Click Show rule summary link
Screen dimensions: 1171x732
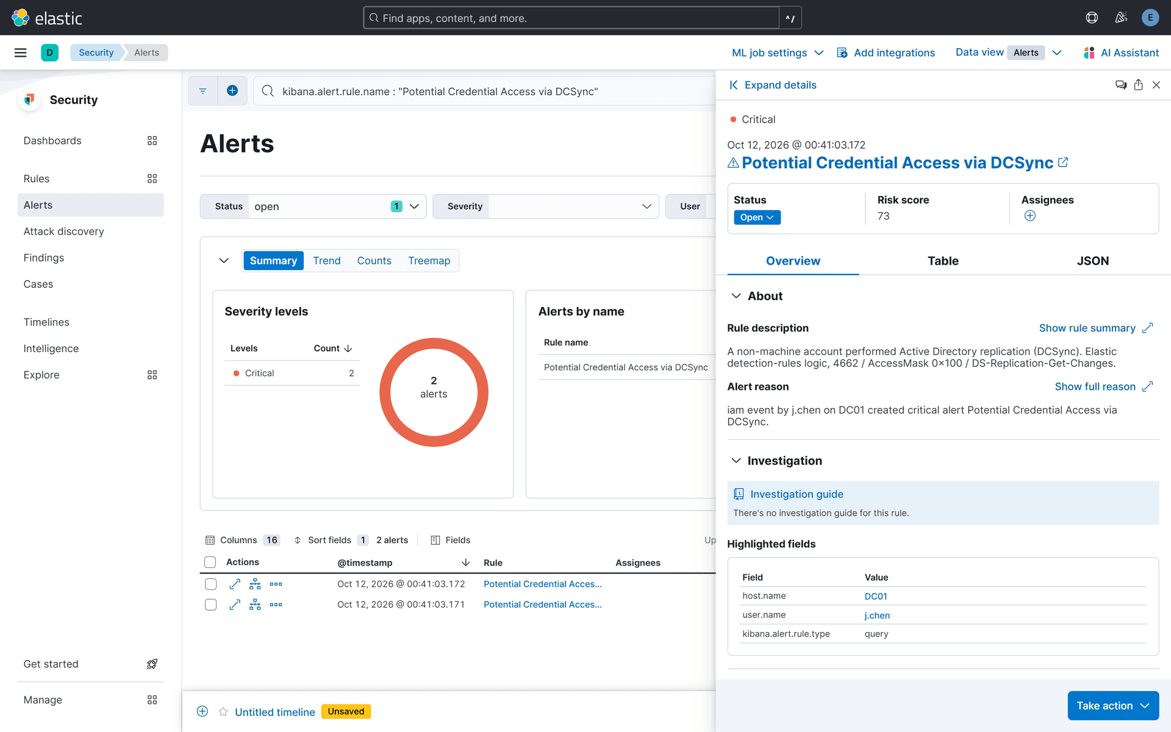coord(1095,328)
